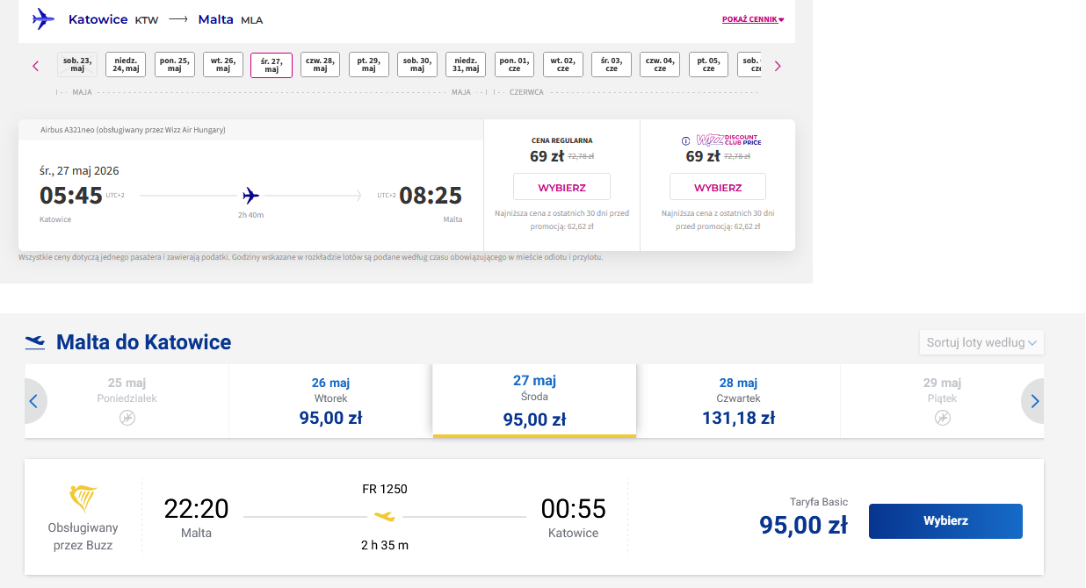Click the Wizz Air plane logo beside Katowice

pos(43,18)
